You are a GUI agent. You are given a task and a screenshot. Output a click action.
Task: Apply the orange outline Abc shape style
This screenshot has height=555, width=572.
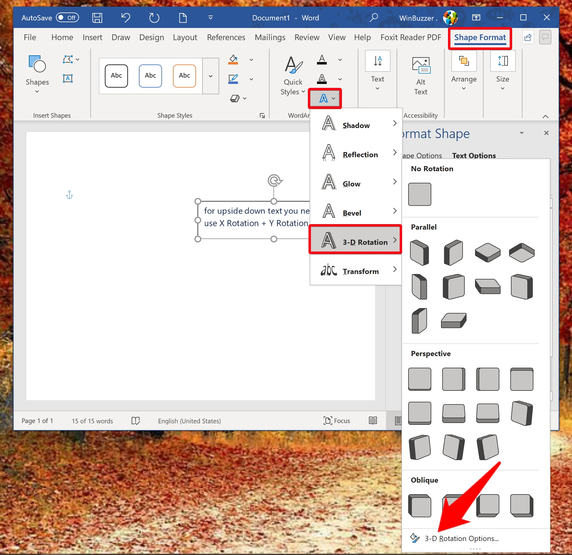coord(184,76)
